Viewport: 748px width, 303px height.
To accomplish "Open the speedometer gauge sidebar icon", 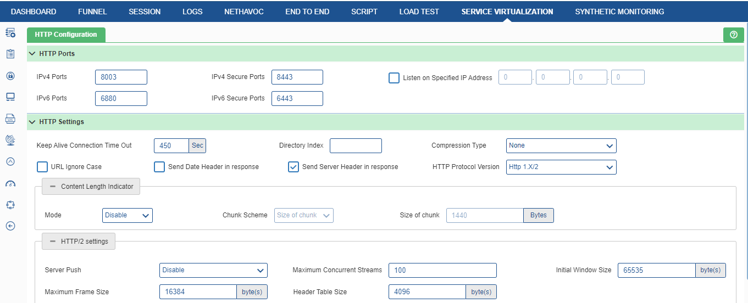I will [x=10, y=183].
